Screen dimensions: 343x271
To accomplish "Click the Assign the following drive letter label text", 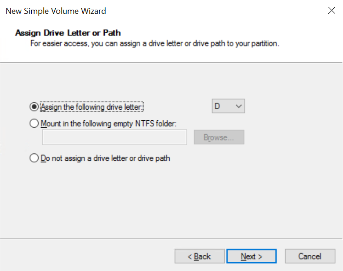I will point(92,107).
